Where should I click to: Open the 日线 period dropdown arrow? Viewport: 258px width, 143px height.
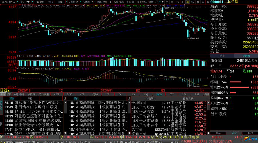tap(67, 2)
